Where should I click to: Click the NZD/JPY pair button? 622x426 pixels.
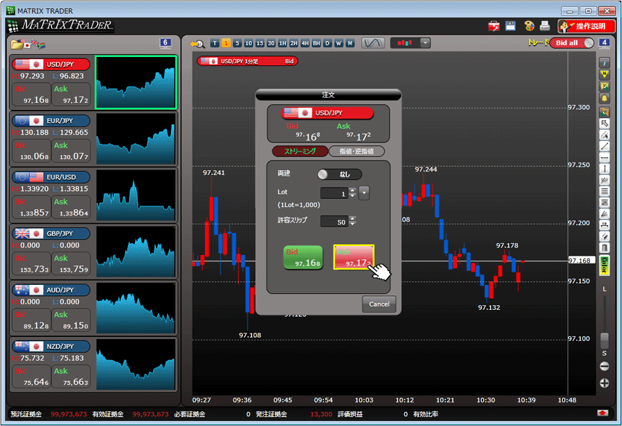[x=51, y=346]
